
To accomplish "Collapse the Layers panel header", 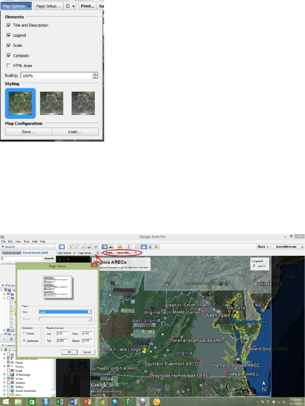I will tap(8, 346).
